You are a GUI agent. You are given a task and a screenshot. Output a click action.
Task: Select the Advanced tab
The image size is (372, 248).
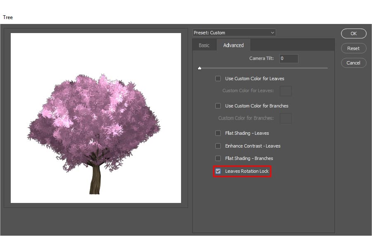click(x=234, y=45)
